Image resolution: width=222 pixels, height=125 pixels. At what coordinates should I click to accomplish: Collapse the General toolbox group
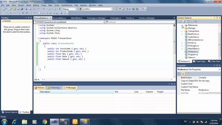tap(3, 21)
